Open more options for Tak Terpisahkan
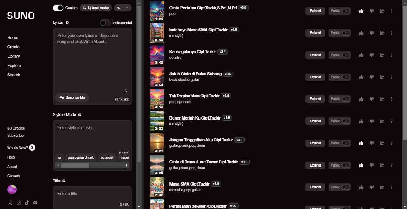 (391, 99)
